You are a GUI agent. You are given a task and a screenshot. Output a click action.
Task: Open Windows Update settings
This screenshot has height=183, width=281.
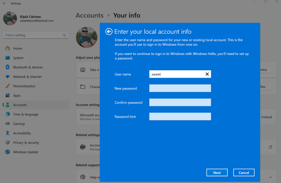tap(36, 152)
